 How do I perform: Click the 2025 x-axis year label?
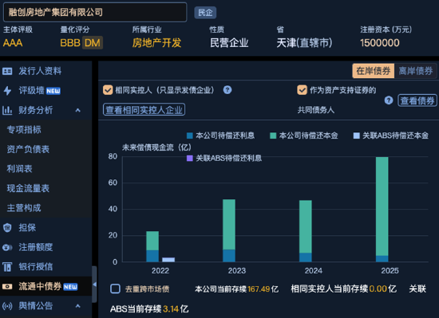[390, 271]
